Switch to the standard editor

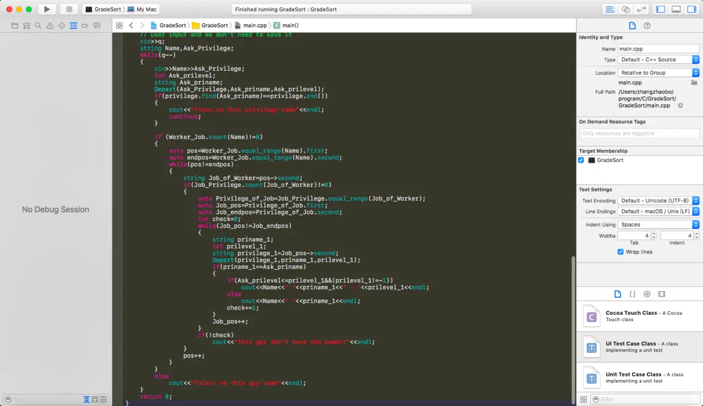pyautogui.click(x=610, y=9)
